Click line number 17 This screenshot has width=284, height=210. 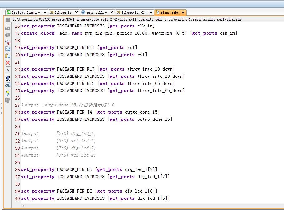[x=17, y=33]
